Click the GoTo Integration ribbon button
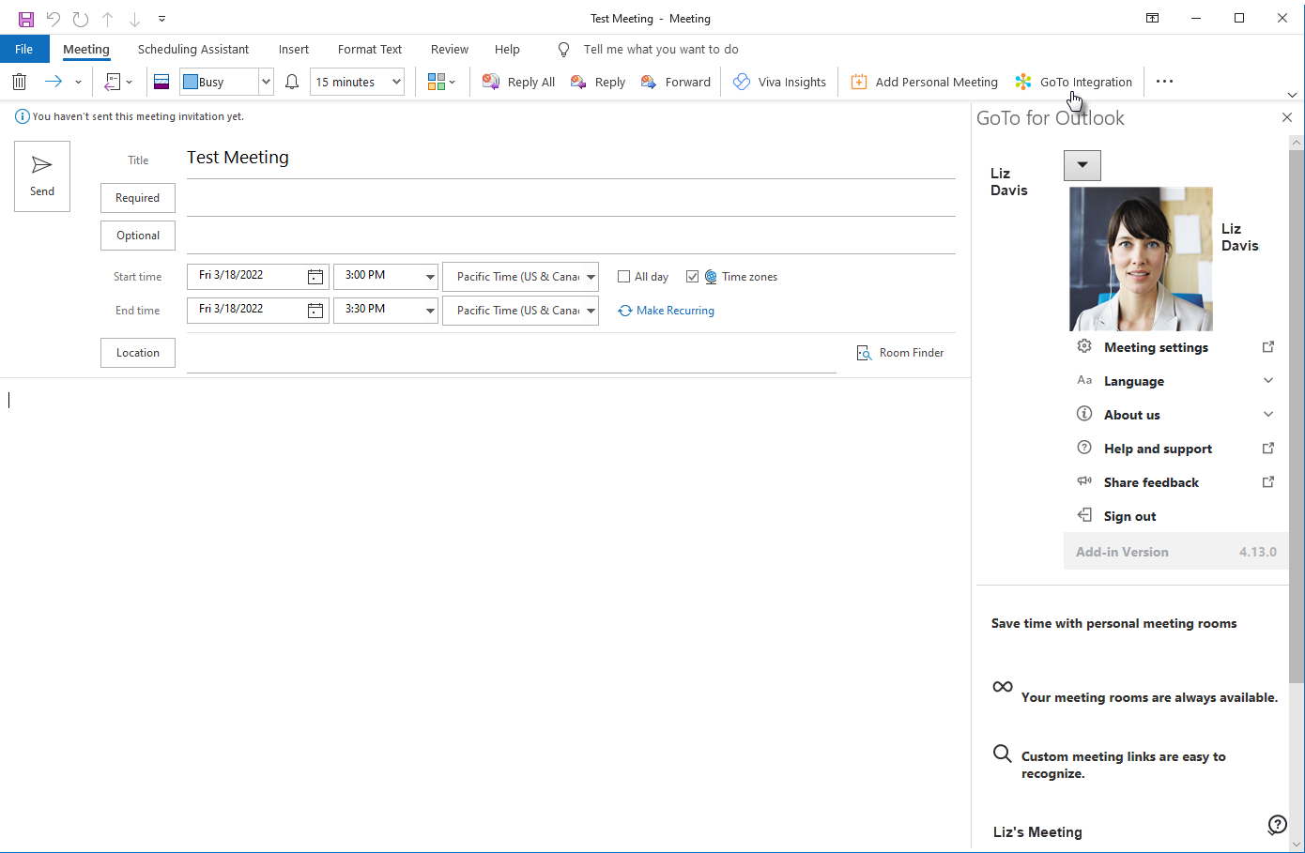The image size is (1305, 853). click(x=1074, y=82)
